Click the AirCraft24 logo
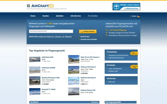The width and height of the screenshot is (167, 104). point(40,6)
